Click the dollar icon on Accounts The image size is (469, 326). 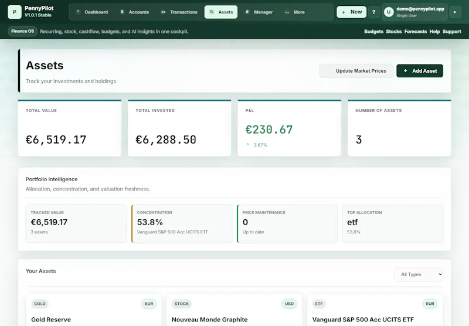tap(122, 12)
